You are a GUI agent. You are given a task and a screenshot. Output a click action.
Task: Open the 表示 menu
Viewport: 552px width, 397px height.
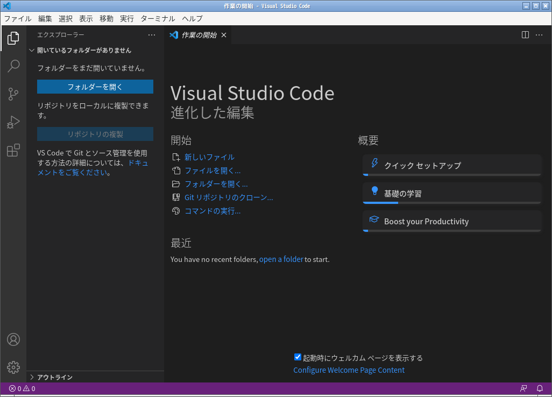(86, 19)
